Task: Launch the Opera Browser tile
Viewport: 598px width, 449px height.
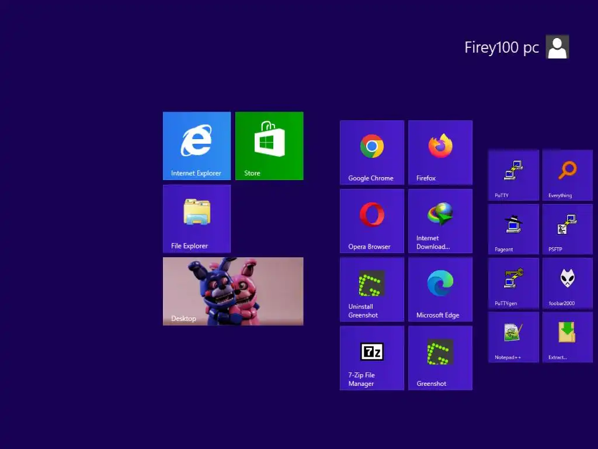Action: coord(372,221)
